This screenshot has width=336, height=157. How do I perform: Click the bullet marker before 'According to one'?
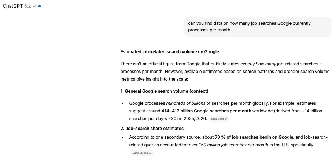tap(123, 137)
